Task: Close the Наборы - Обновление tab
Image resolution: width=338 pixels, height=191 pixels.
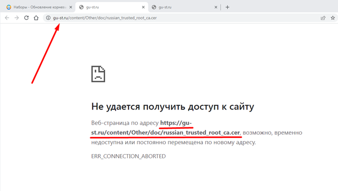Action: [x=70, y=7]
